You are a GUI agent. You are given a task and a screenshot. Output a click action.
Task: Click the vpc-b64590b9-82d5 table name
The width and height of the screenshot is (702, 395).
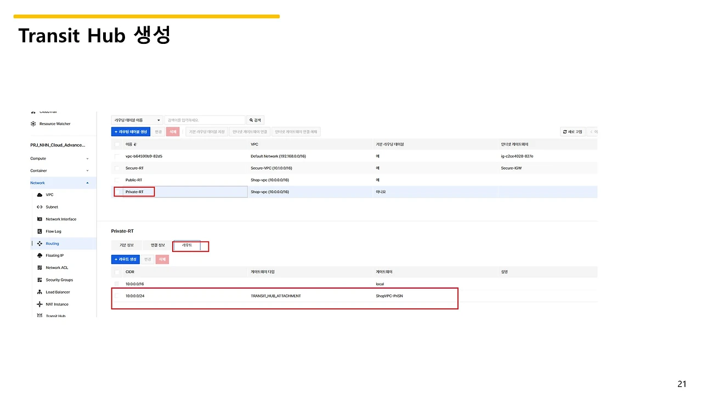(144, 156)
